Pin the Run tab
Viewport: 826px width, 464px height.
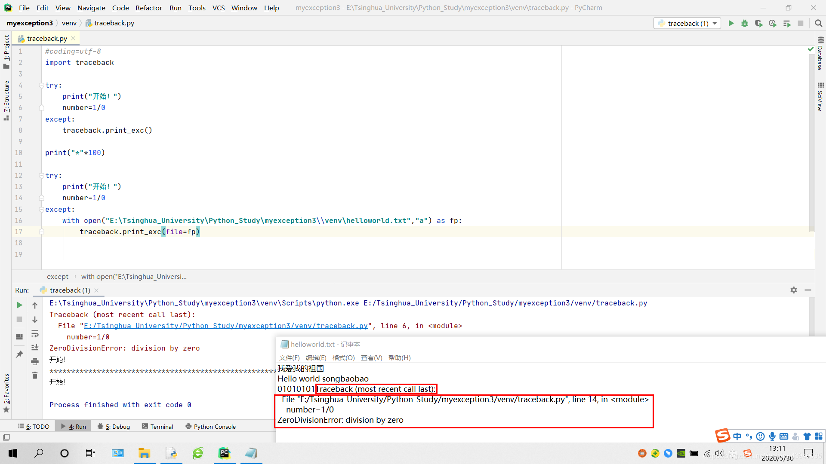coord(19,354)
